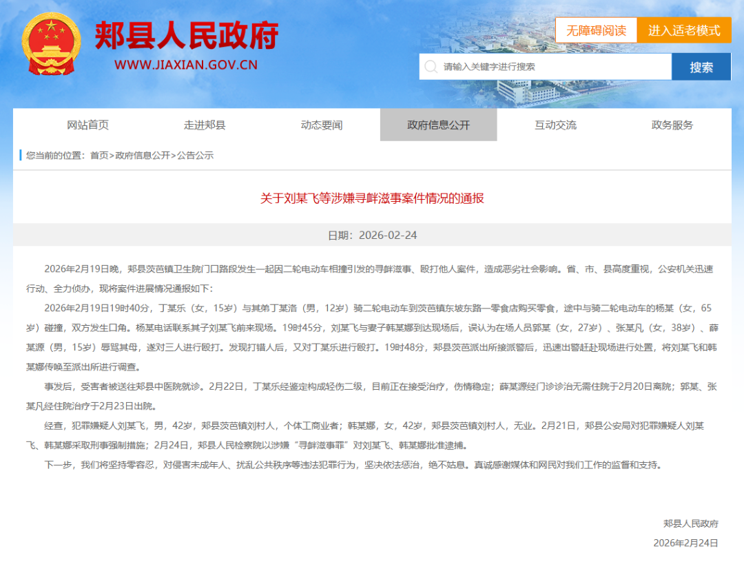Click the magnifier icon in search box
Screen dimensions: 744x564
point(431,67)
